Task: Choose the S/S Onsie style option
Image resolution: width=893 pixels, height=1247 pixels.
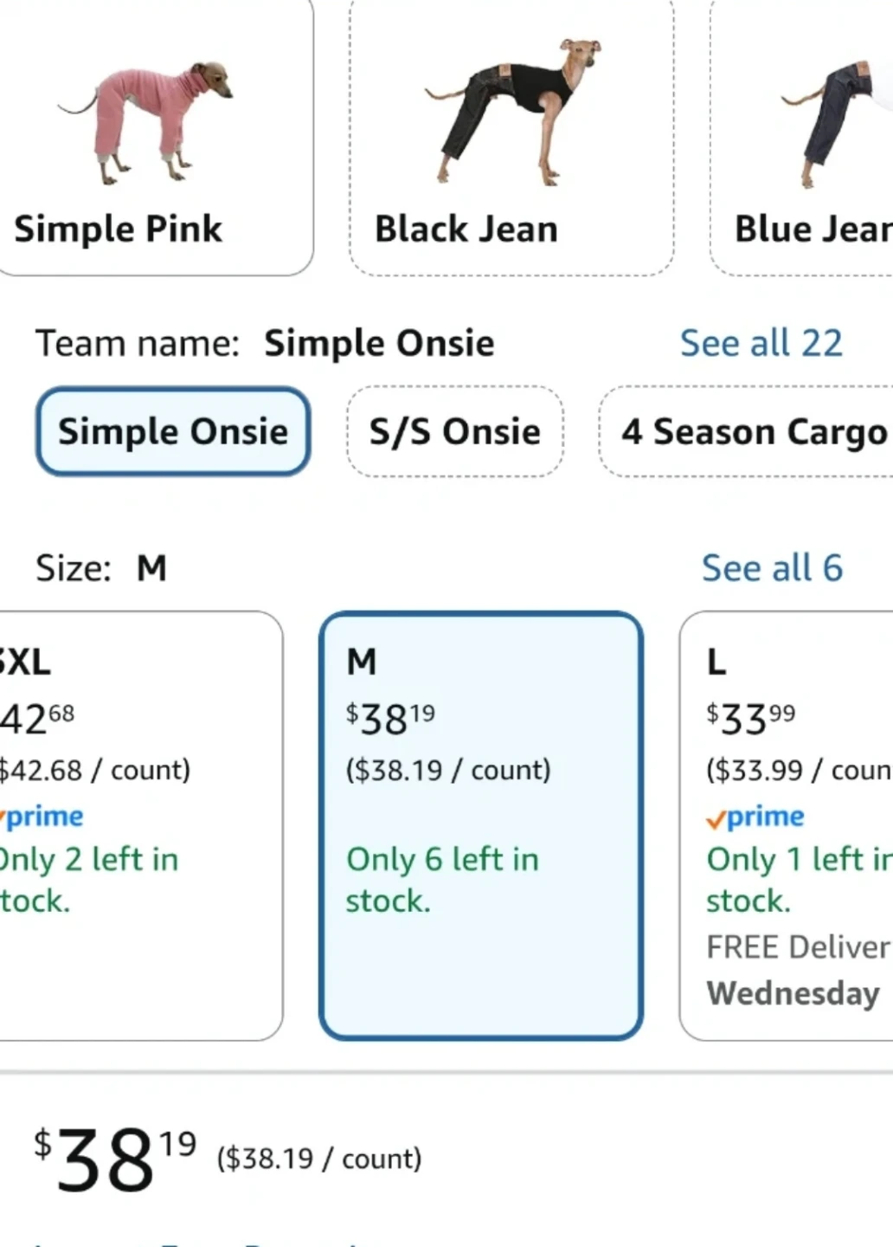Action: pos(455,431)
